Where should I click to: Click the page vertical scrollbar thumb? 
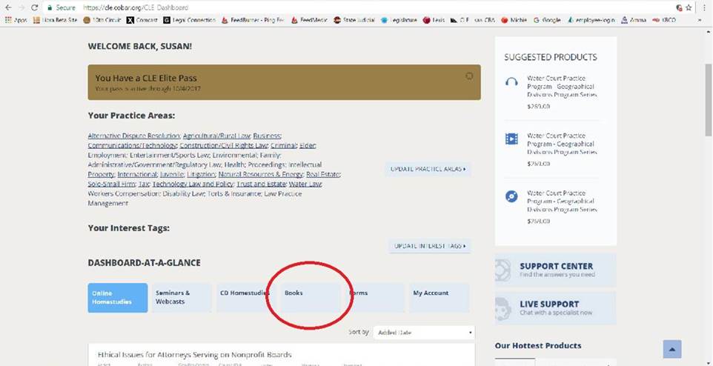(709, 100)
